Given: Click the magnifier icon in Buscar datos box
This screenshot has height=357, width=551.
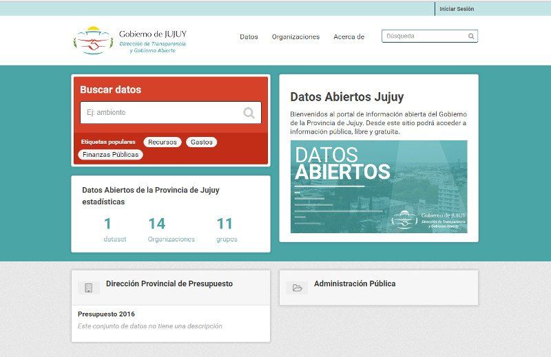Looking at the screenshot, I should pyautogui.click(x=249, y=113).
